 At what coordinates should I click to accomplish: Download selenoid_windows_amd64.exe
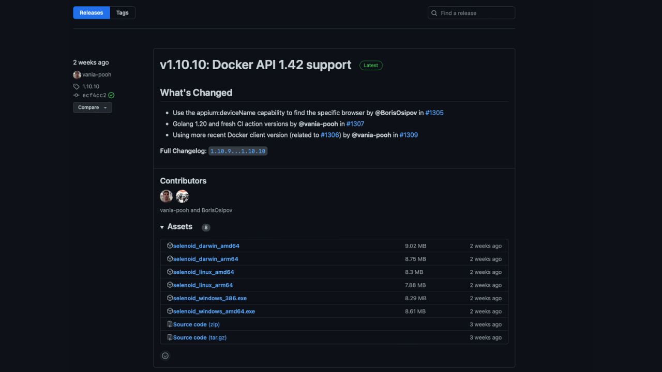tap(214, 312)
